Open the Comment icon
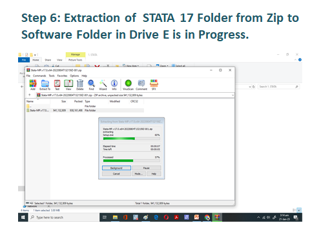 coord(141,84)
